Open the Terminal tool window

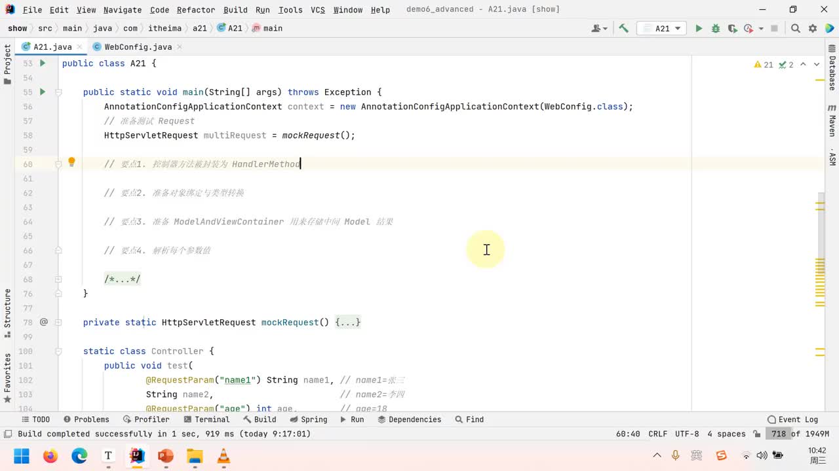pyautogui.click(x=206, y=419)
